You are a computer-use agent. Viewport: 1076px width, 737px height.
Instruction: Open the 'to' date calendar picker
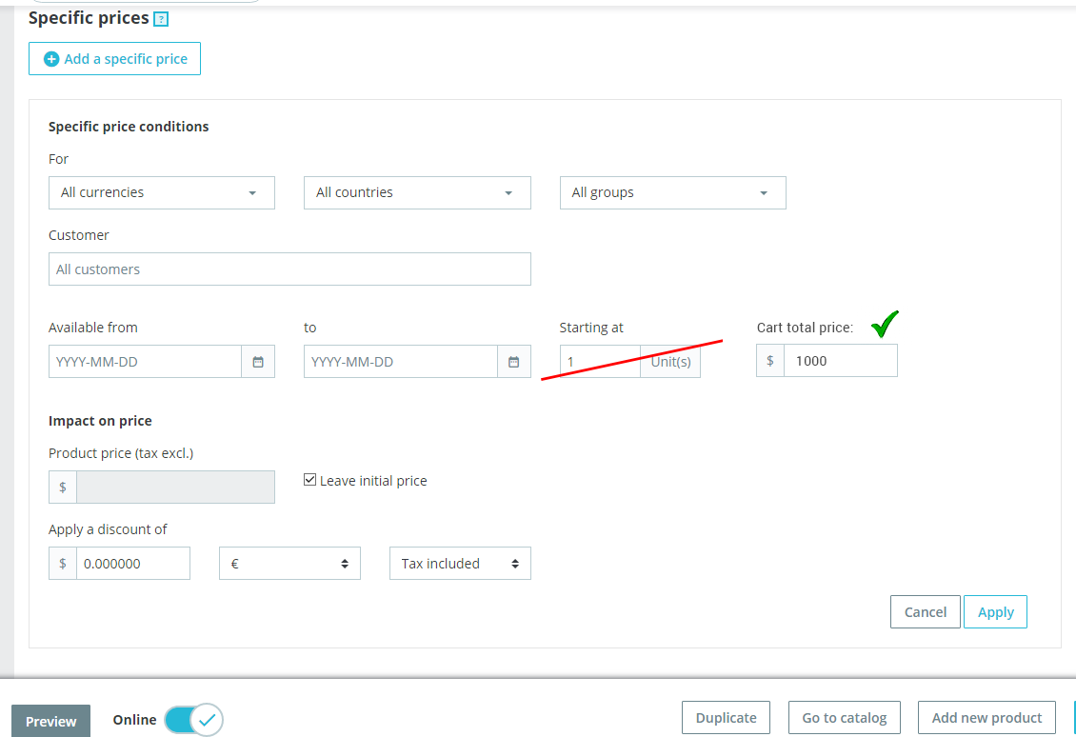[x=513, y=362]
